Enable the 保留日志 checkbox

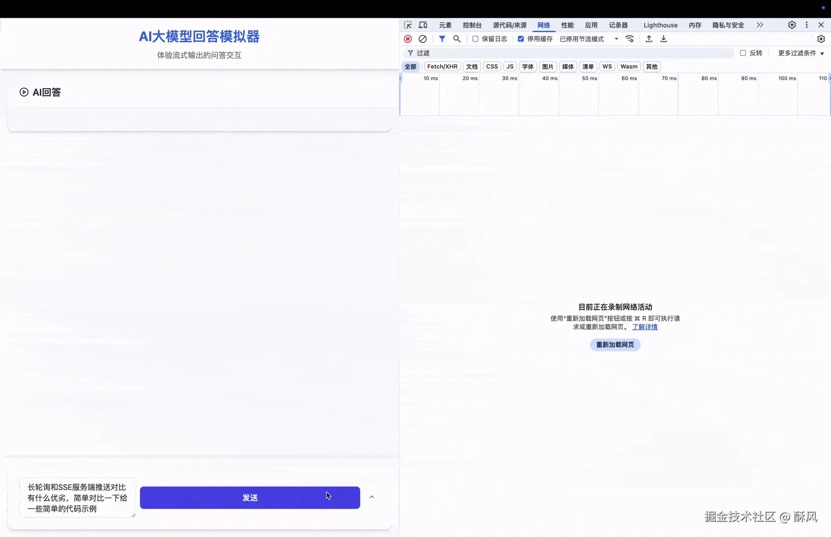coord(475,39)
